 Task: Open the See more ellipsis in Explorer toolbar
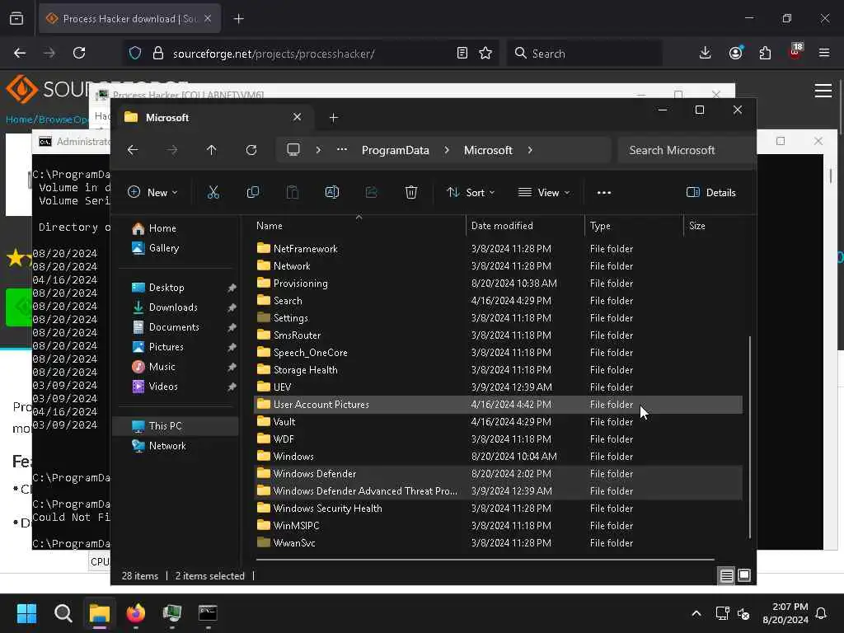click(x=604, y=192)
